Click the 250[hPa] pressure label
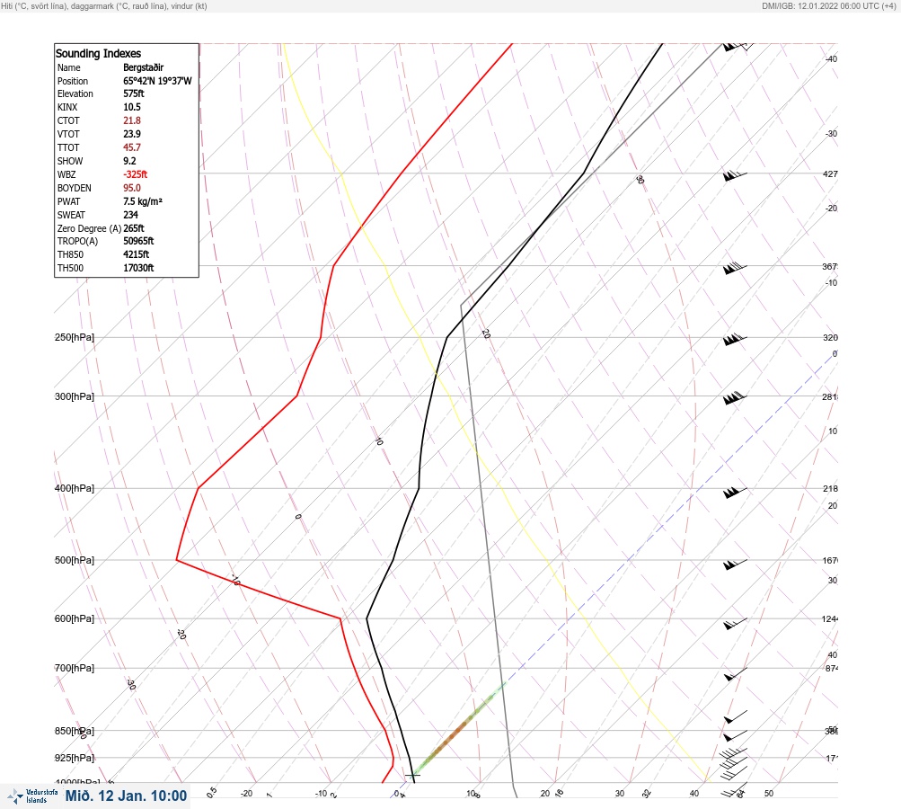The image size is (901, 809). pyautogui.click(x=75, y=337)
